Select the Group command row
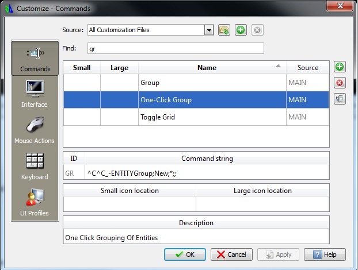 point(196,83)
